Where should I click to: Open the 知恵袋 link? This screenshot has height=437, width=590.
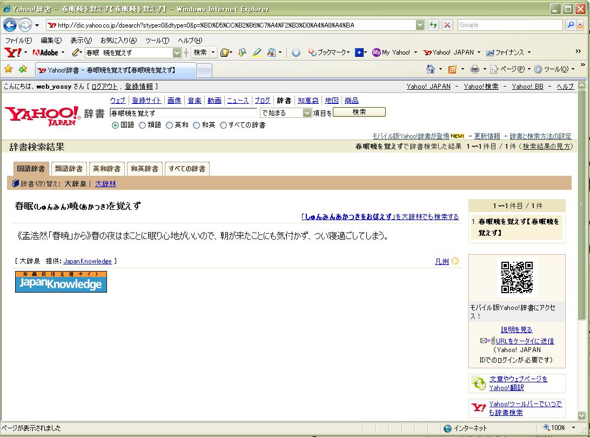click(308, 100)
